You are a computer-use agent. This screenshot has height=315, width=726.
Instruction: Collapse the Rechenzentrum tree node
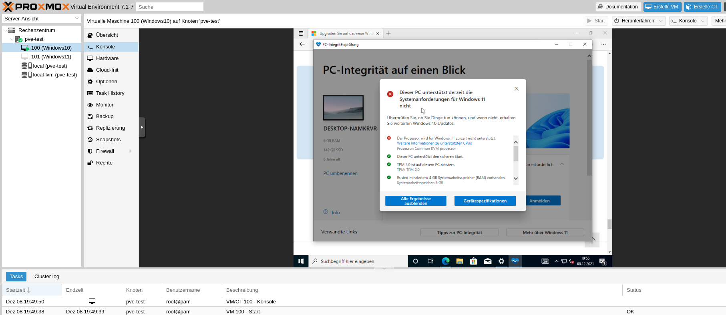point(5,30)
